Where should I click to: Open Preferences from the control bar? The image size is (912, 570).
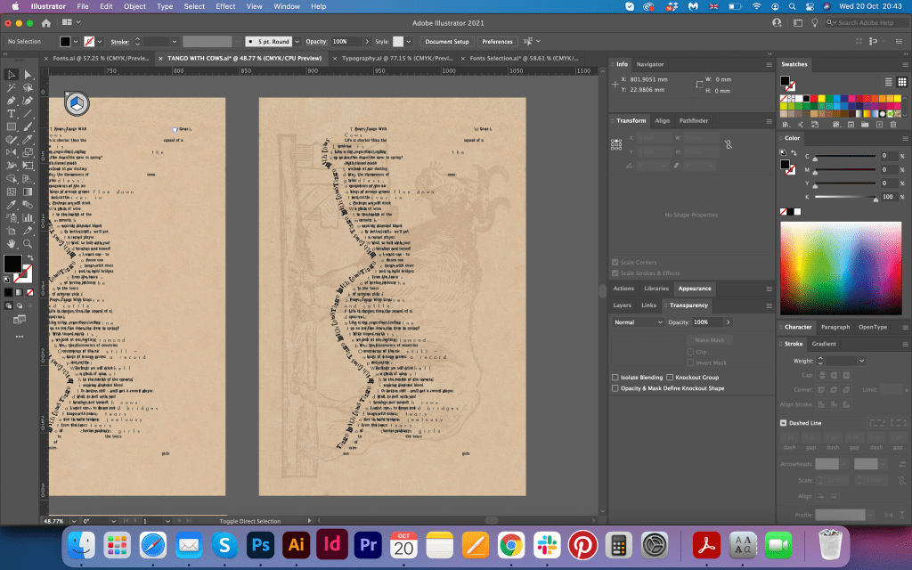(497, 42)
